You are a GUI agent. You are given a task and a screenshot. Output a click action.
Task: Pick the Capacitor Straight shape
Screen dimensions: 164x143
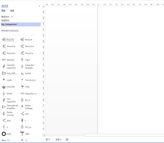[x=27, y=66]
